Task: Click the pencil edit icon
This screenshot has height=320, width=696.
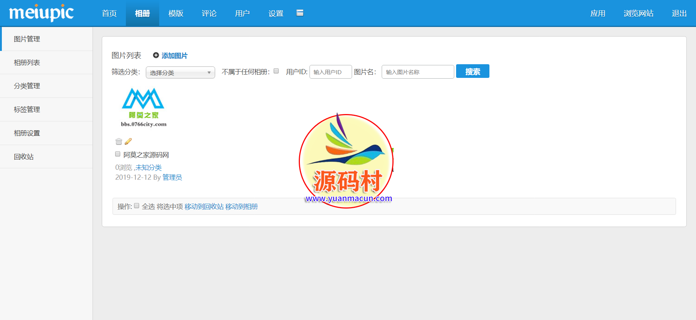Action: (x=128, y=141)
